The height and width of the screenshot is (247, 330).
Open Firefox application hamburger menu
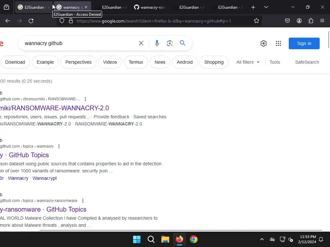click(x=322, y=21)
